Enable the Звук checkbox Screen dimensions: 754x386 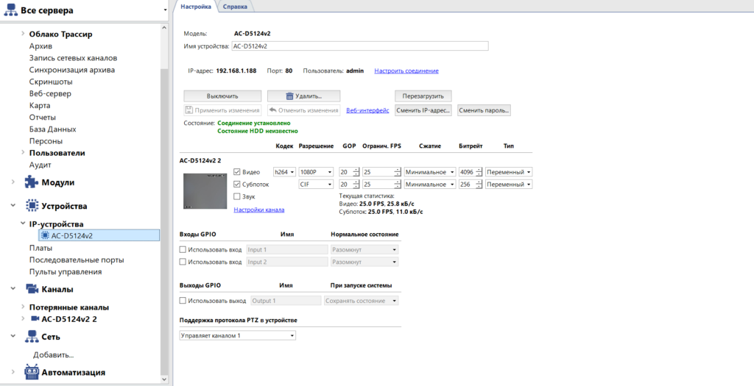point(236,196)
